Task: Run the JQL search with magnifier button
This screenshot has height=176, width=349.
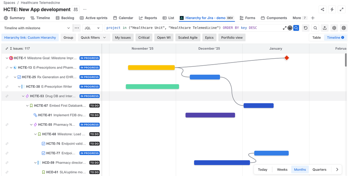Action: pos(296,28)
